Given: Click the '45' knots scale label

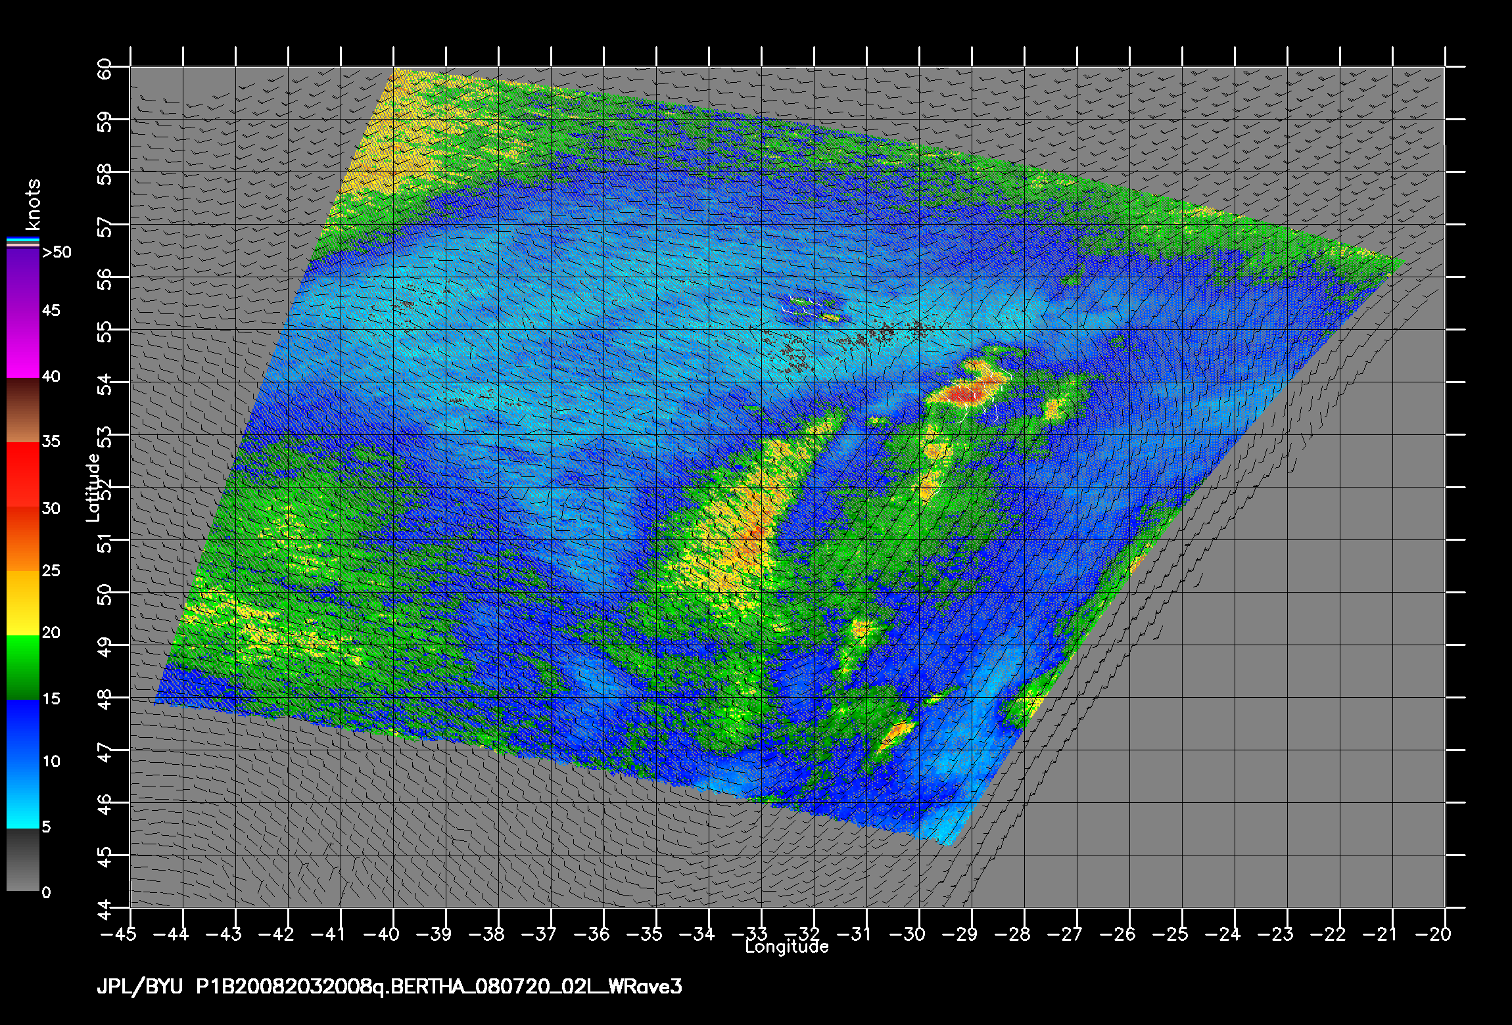Looking at the screenshot, I should 51,310.
